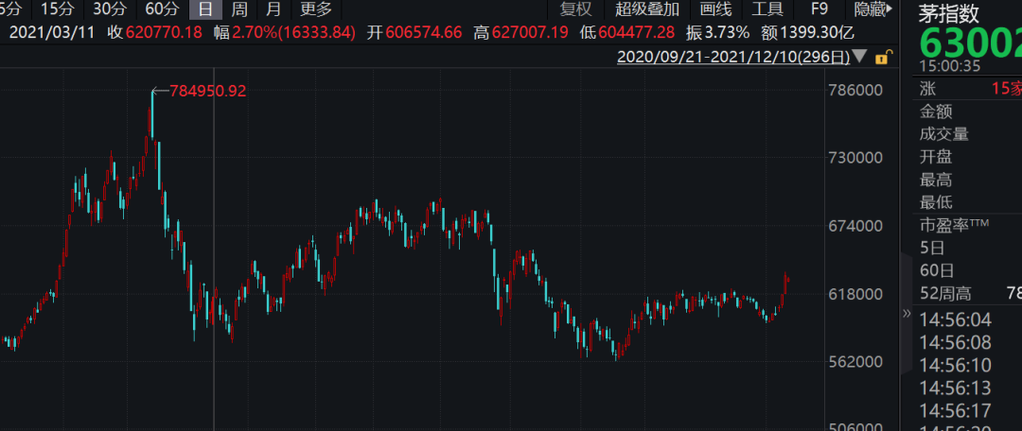
Task: Open the 工具 tools menu
Action: click(x=767, y=9)
